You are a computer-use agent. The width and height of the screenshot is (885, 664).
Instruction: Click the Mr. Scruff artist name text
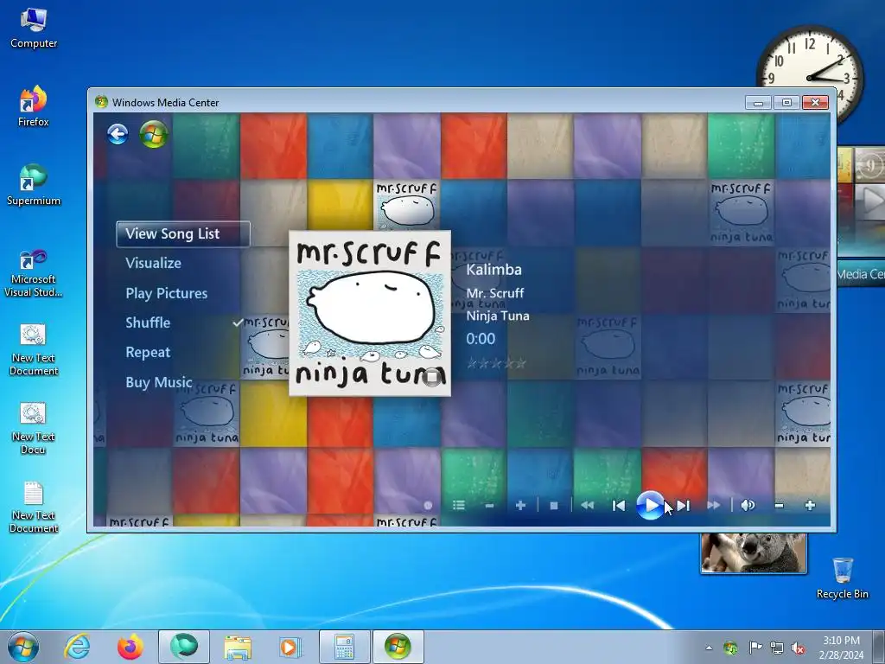495,293
